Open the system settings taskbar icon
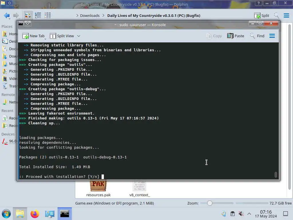The image size is (293, 220). pos(50,214)
